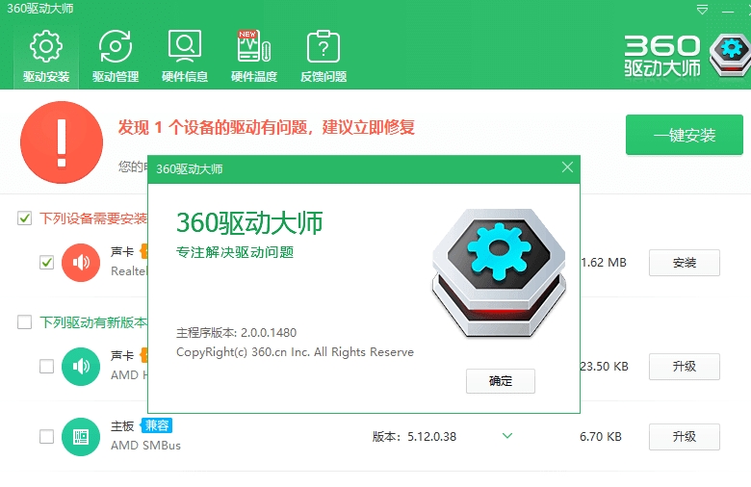Click 安装 for the Realtek sound card
Image resolution: width=751 pixels, height=487 pixels.
(684, 263)
